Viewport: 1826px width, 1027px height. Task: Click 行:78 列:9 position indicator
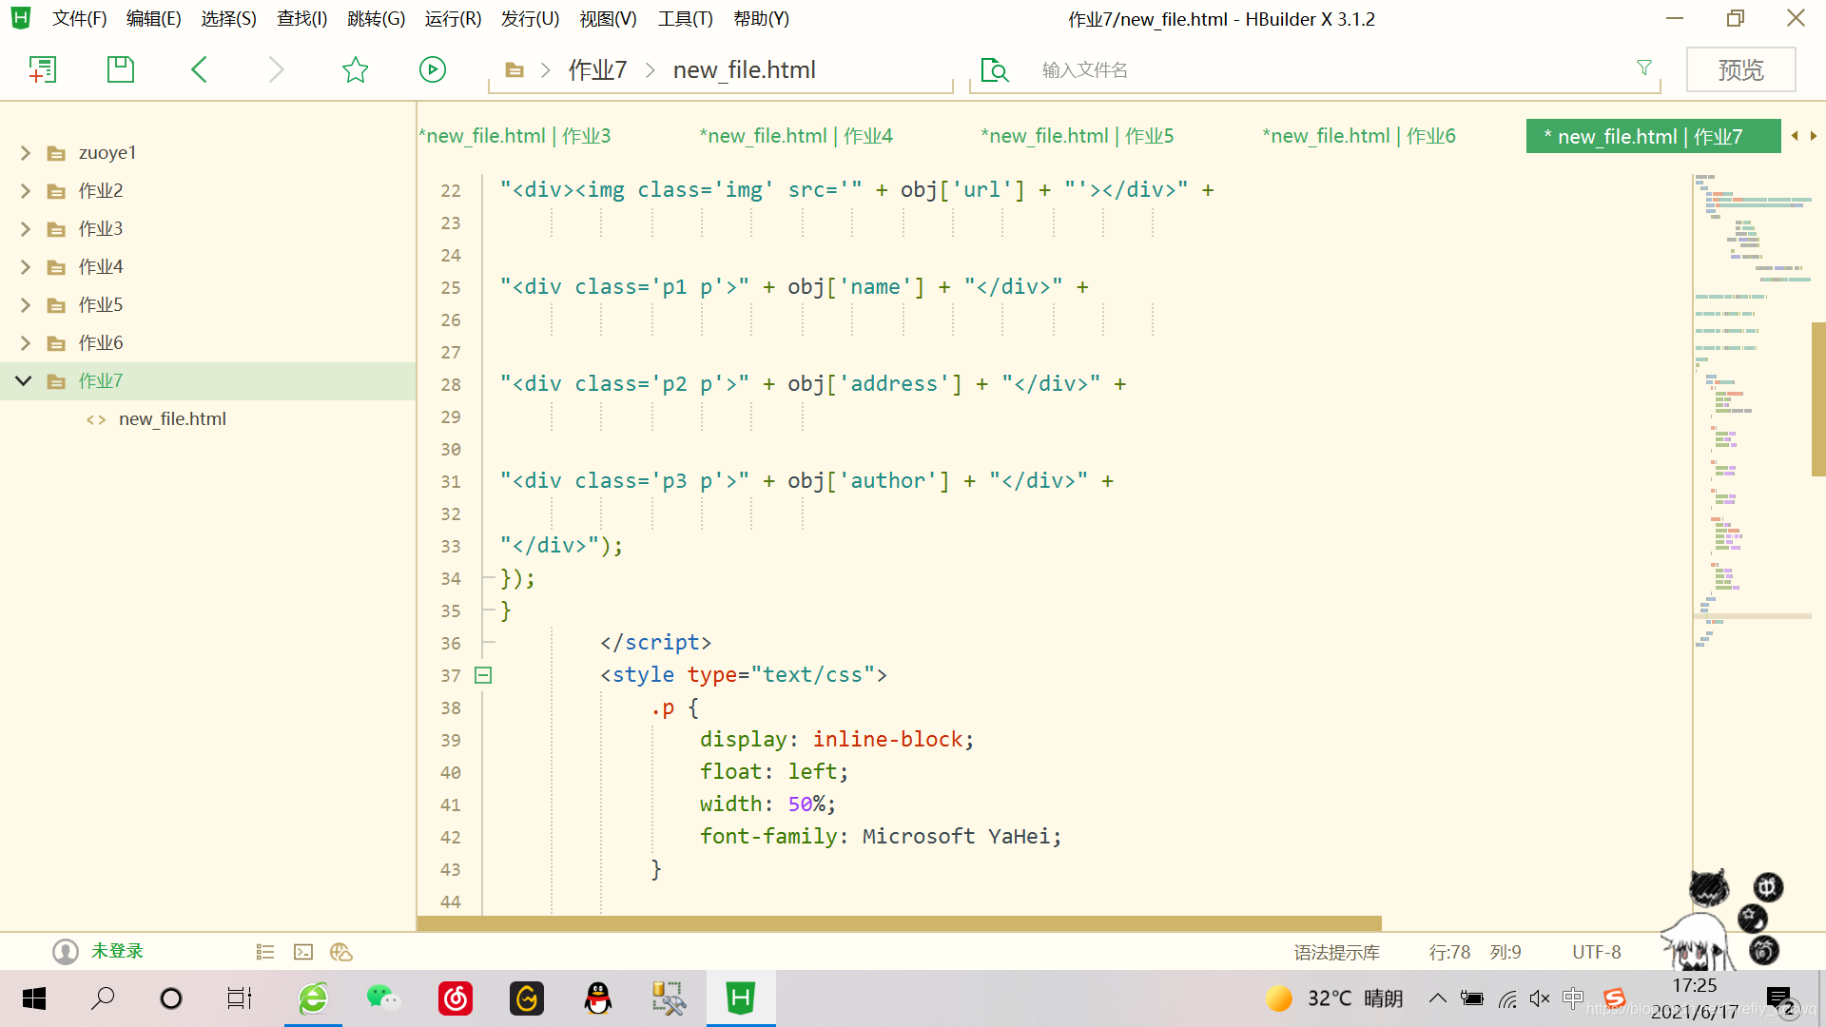point(1475,952)
